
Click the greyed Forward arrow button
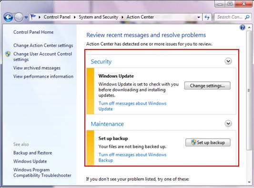pyautogui.click(x=19, y=17)
